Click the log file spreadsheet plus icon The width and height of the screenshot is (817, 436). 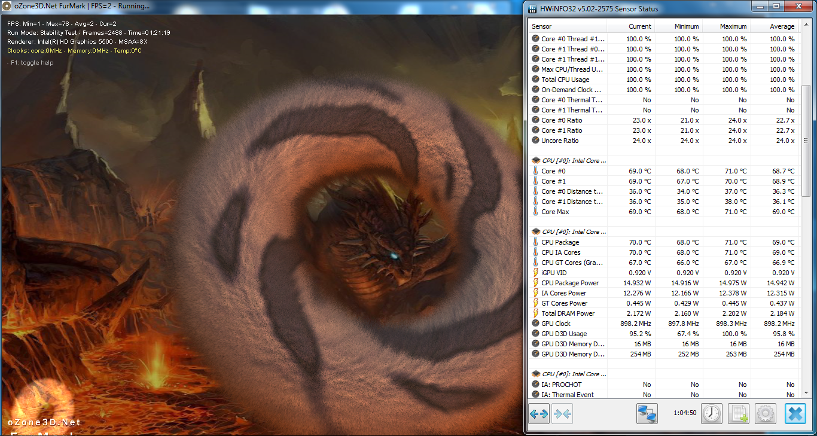[739, 413]
